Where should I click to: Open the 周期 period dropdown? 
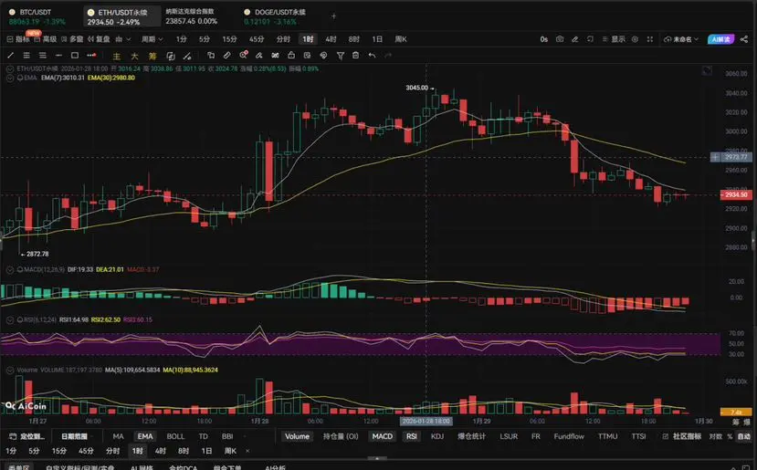click(x=152, y=39)
